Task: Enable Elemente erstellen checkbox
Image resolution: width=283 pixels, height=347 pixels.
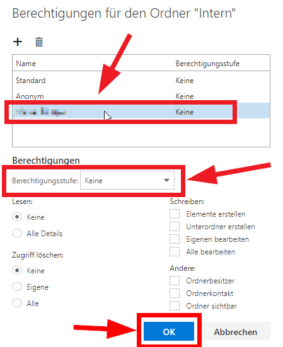Action: (175, 213)
